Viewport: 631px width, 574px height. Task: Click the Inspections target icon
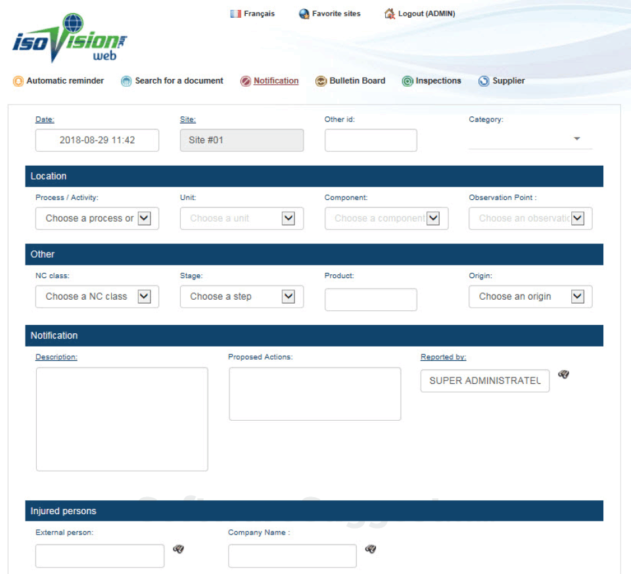coord(408,81)
